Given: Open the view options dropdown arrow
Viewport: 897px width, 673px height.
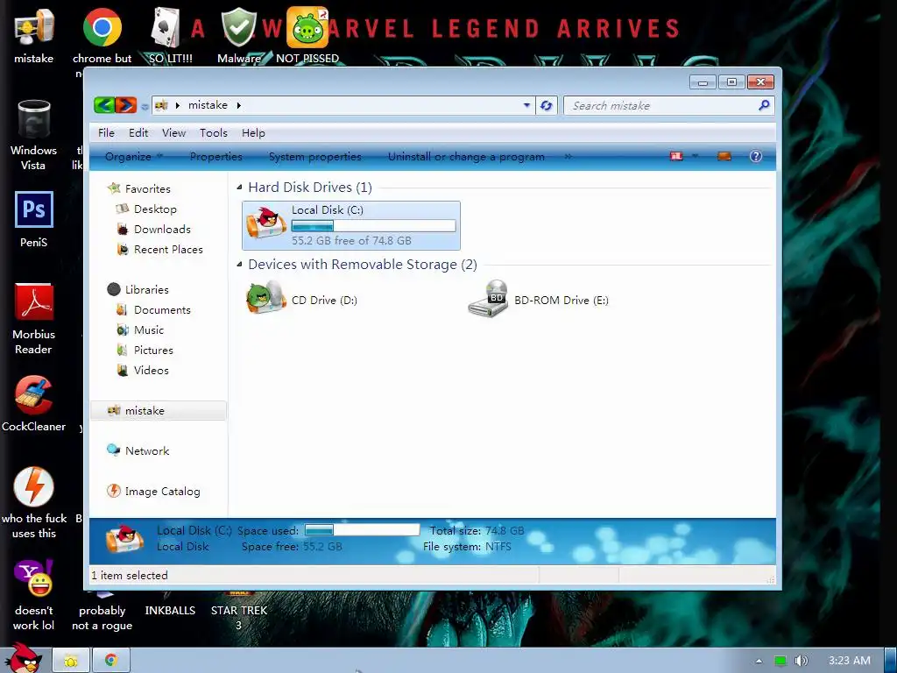Looking at the screenshot, I should tap(696, 156).
